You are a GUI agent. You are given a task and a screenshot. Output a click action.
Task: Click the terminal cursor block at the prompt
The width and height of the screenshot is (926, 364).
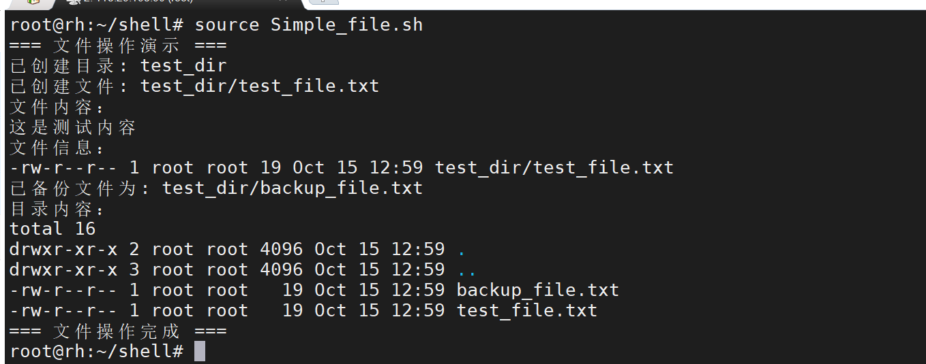click(x=199, y=351)
